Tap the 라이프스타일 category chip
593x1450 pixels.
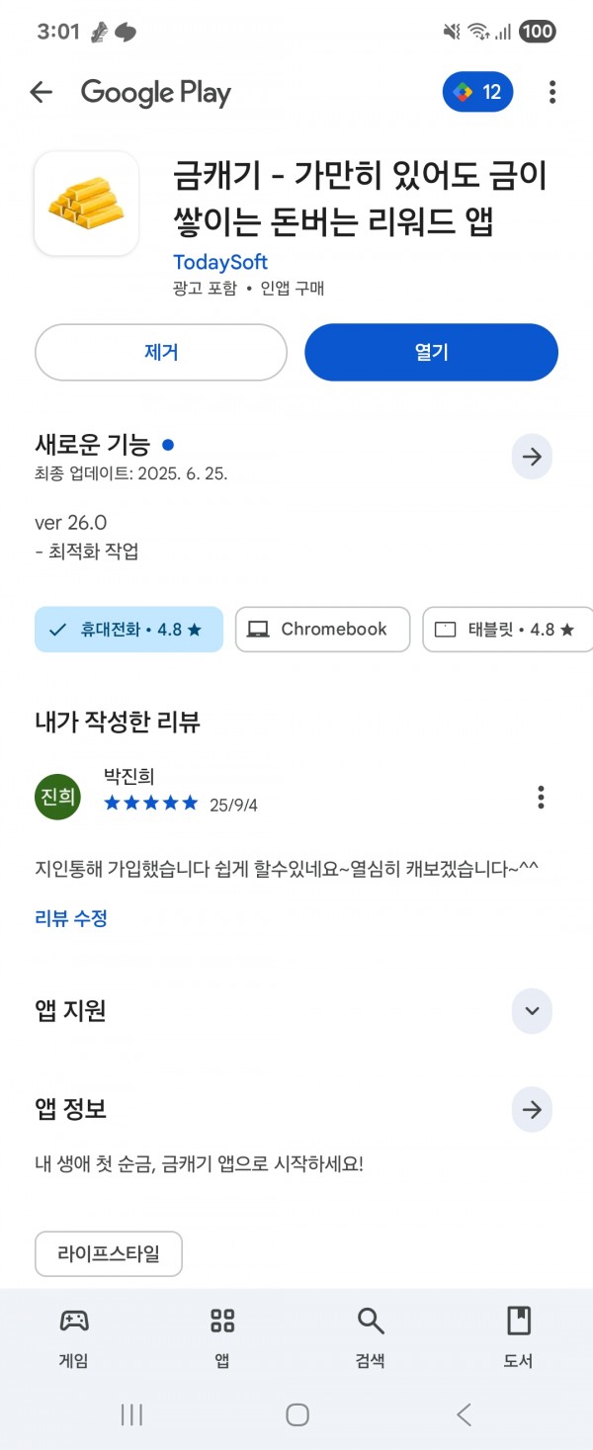(109, 1254)
